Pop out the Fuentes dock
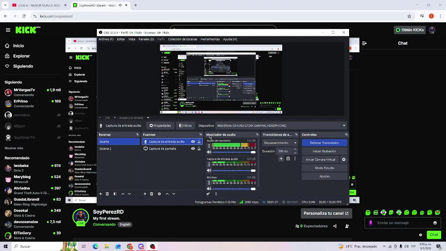The width and height of the screenshot is (446, 251). tap(200, 135)
